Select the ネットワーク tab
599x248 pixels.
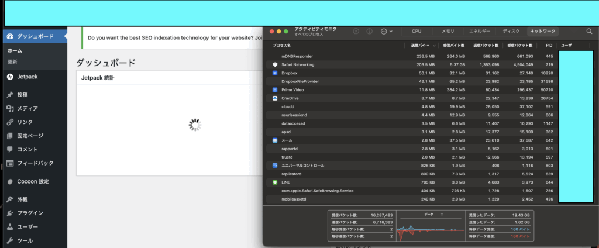pyautogui.click(x=543, y=32)
